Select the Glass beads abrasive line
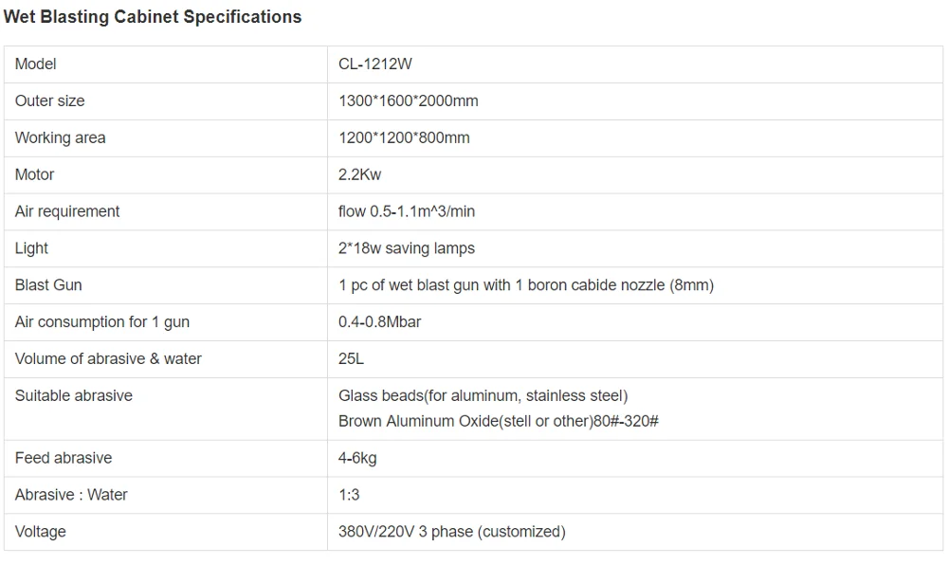Viewport: 948px width, 565px height. pos(483,396)
